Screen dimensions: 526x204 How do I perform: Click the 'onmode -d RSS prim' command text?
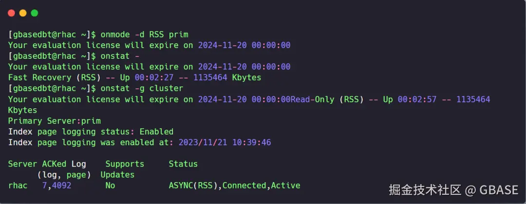point(144,34)
